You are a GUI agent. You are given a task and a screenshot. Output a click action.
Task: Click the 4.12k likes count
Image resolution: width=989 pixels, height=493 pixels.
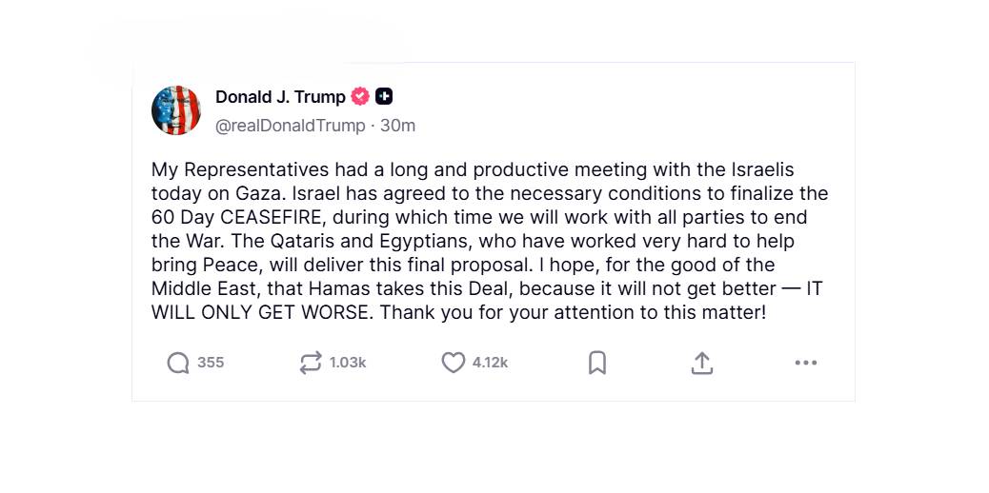click(490, 363)
